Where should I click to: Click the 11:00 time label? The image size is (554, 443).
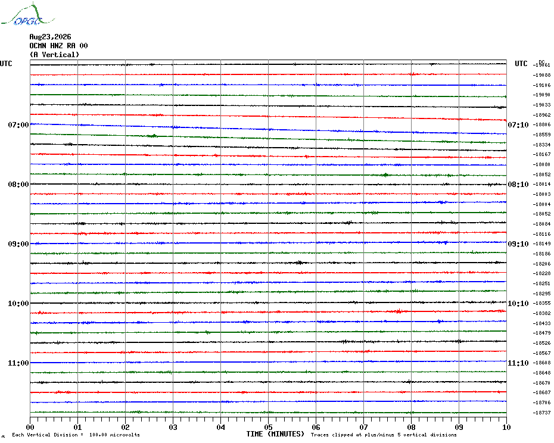click(18, 363)
